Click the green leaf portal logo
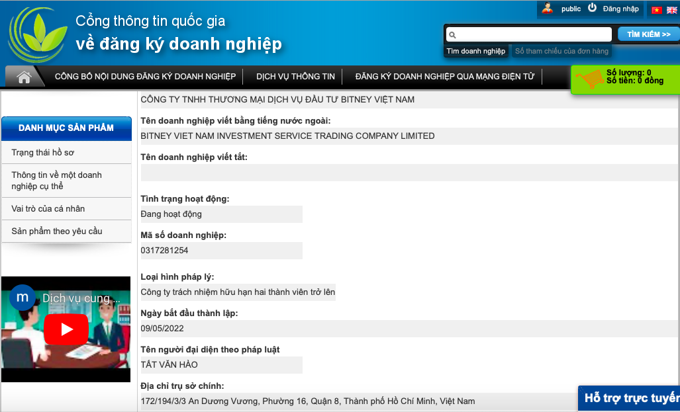Screen dimensions: 680x412 tap(38, 34)
